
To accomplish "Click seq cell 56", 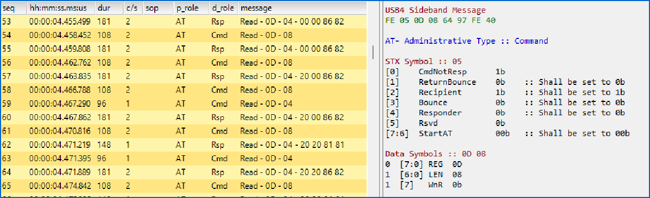I will pyautogui.click(x=6, y=62).
